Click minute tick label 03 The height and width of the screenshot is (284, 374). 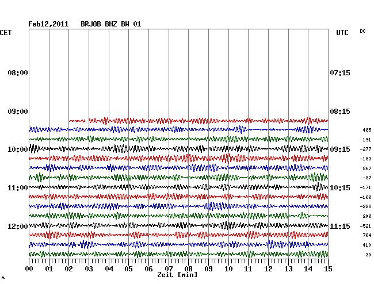pyautogui.click(x=89, y=269)
